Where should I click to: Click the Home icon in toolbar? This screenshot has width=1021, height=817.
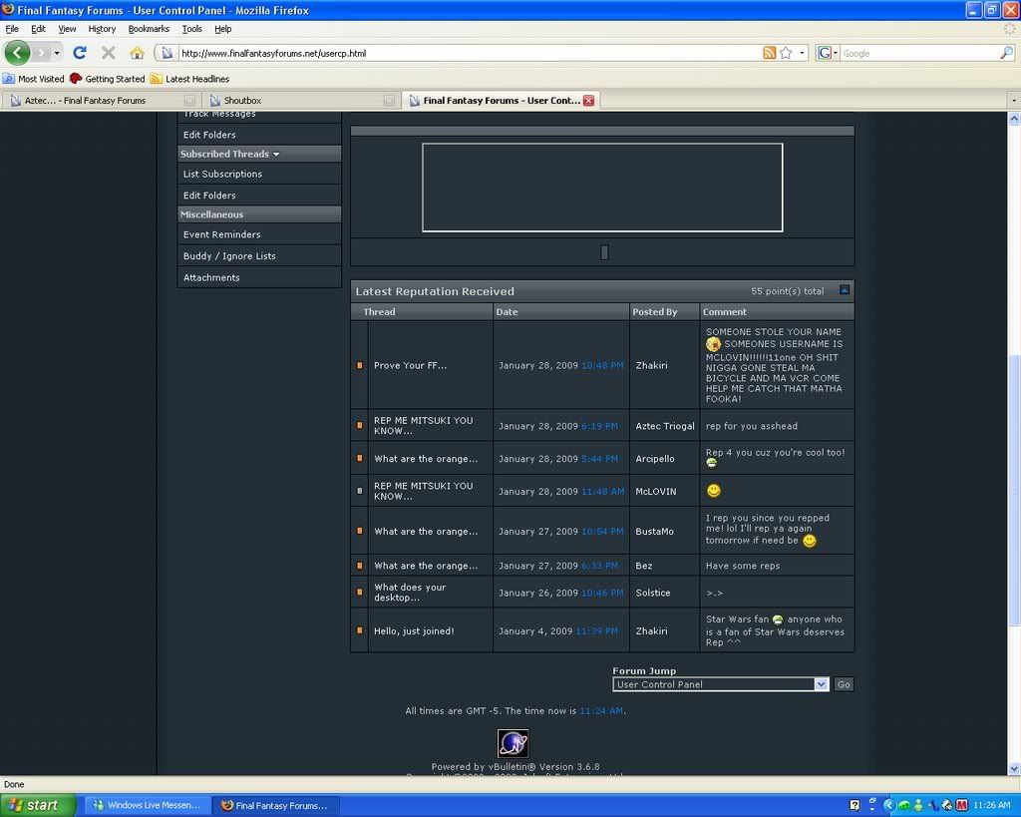tap(137, 53)
